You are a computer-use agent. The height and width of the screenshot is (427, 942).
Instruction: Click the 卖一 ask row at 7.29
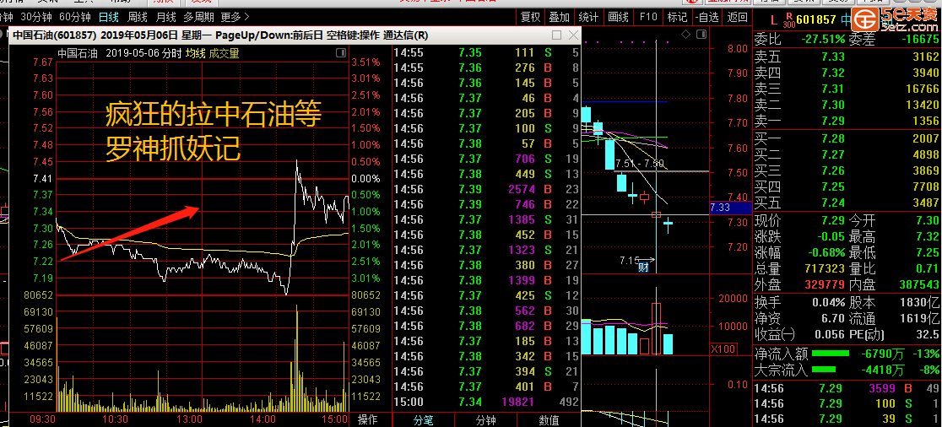[x=847, y=122]
